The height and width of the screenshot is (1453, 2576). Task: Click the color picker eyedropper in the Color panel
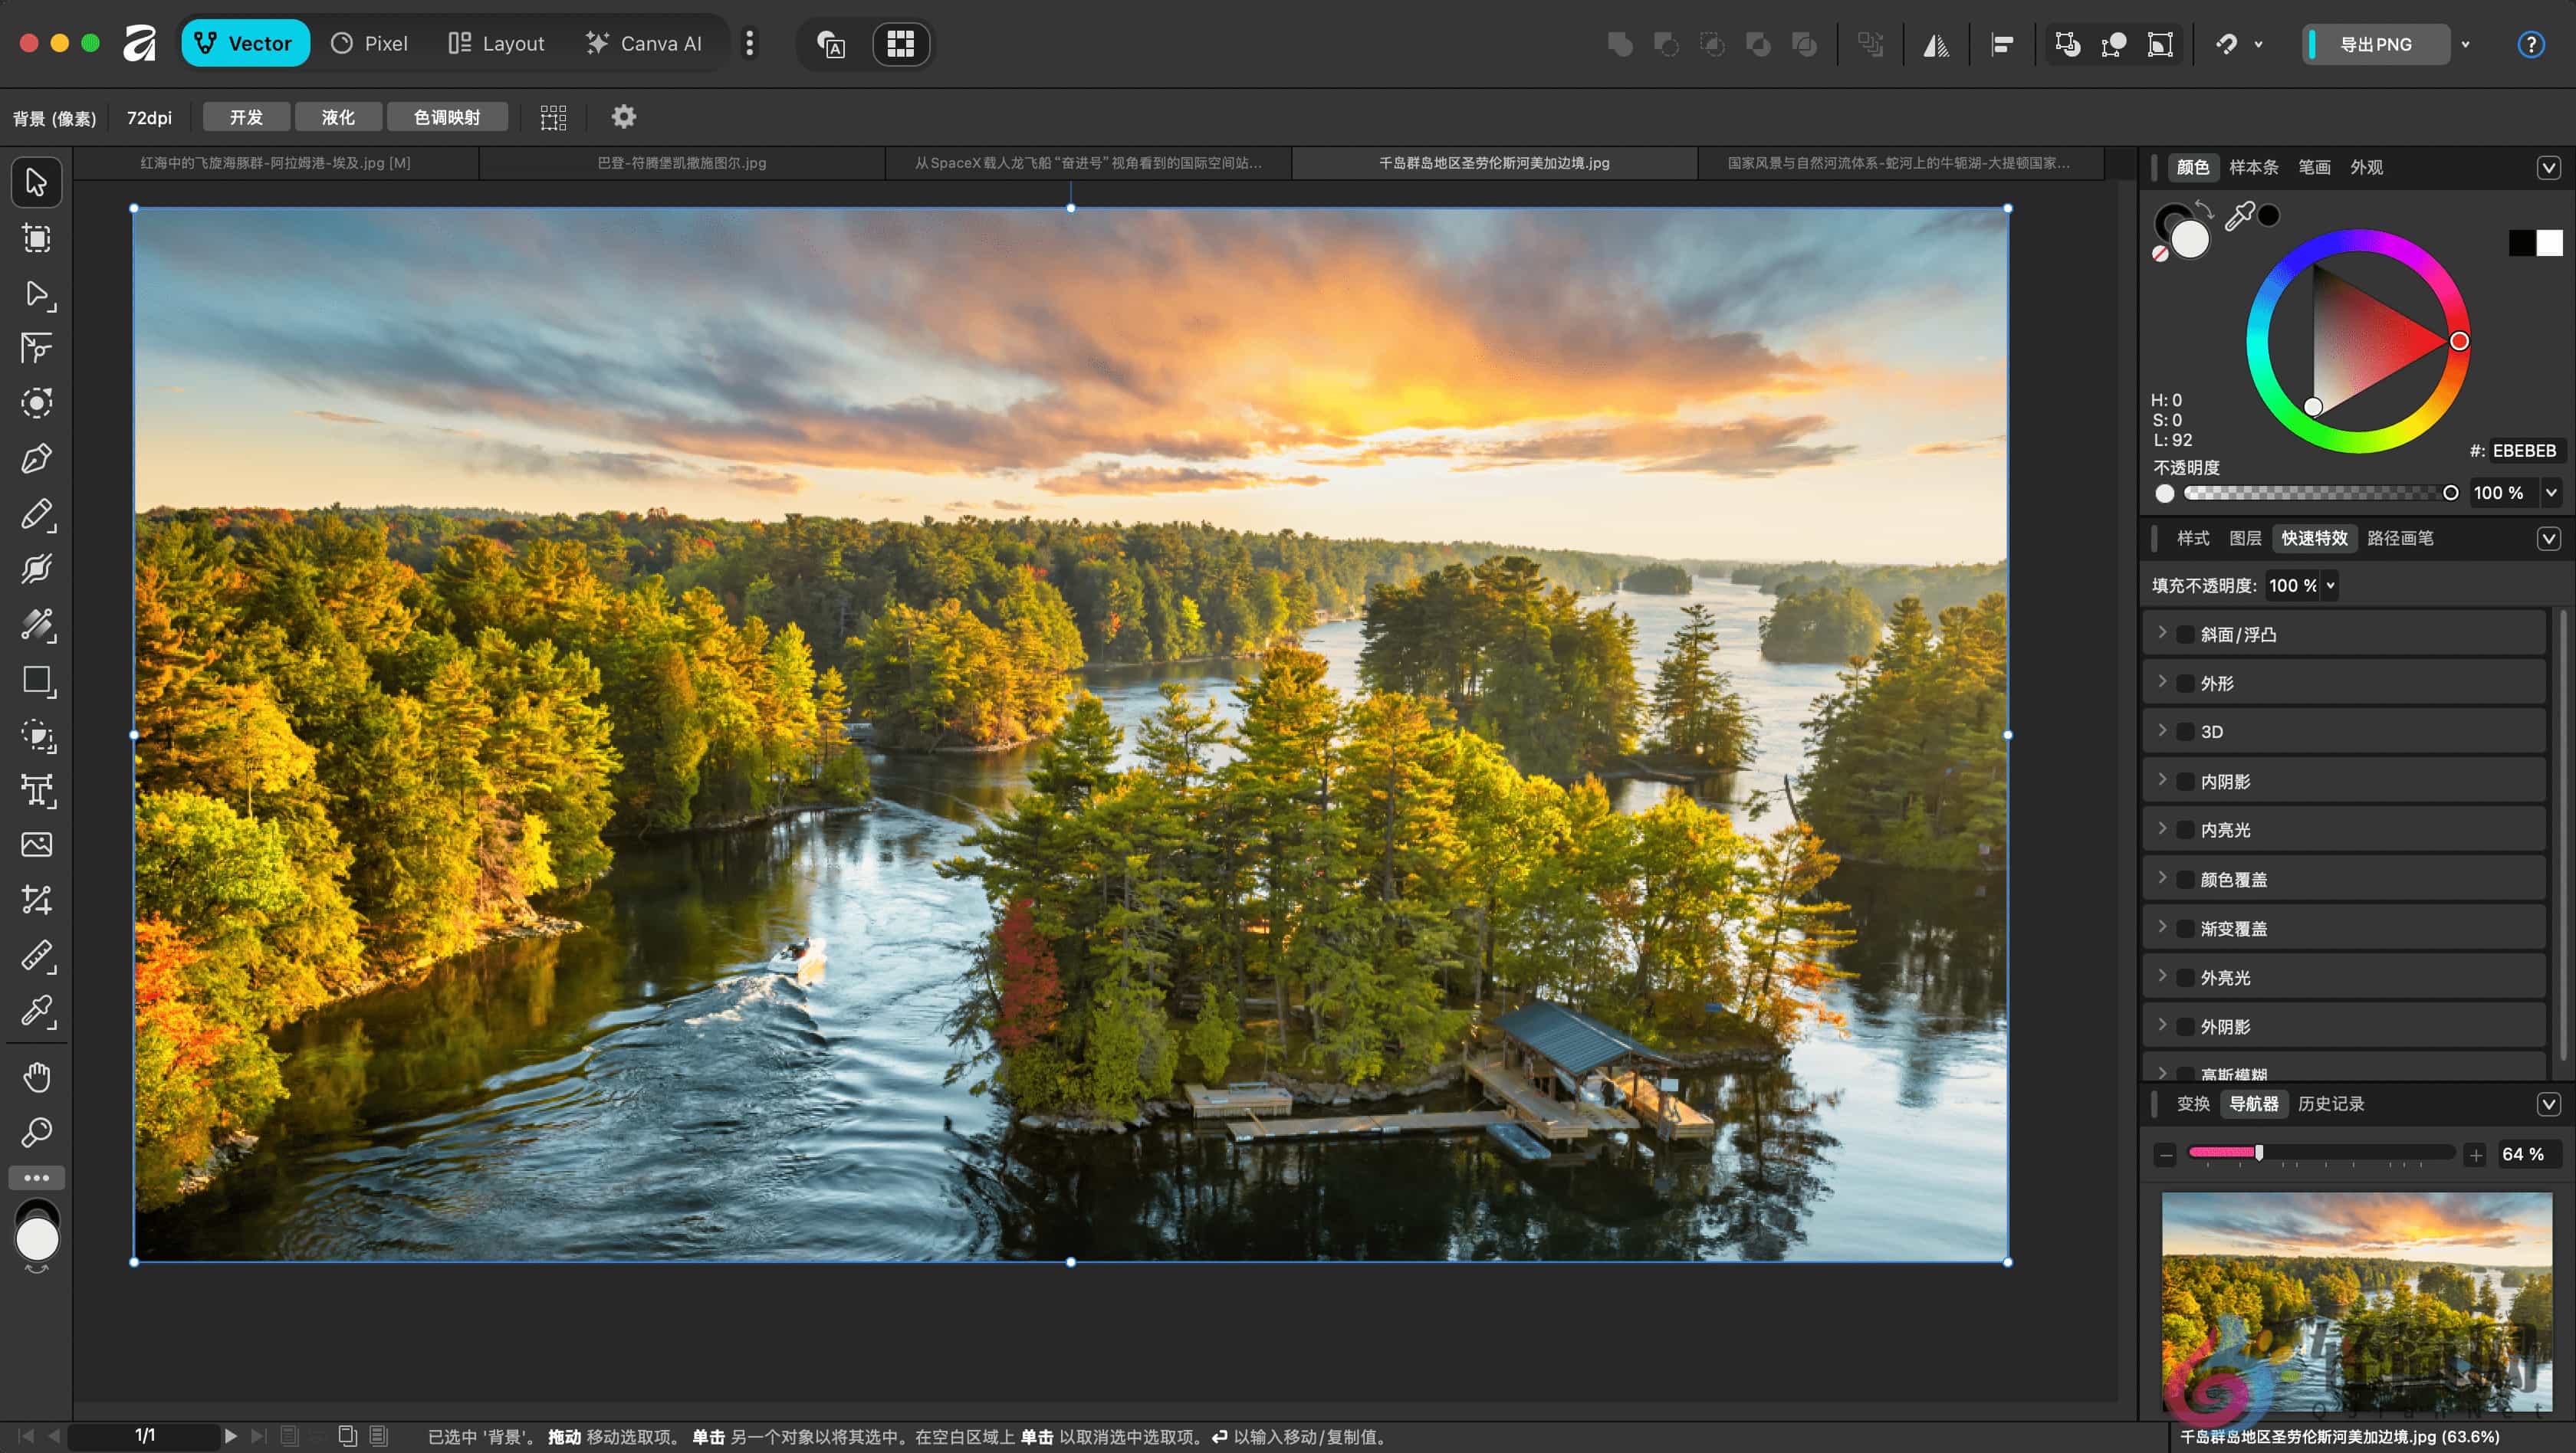coord(2238,216)
